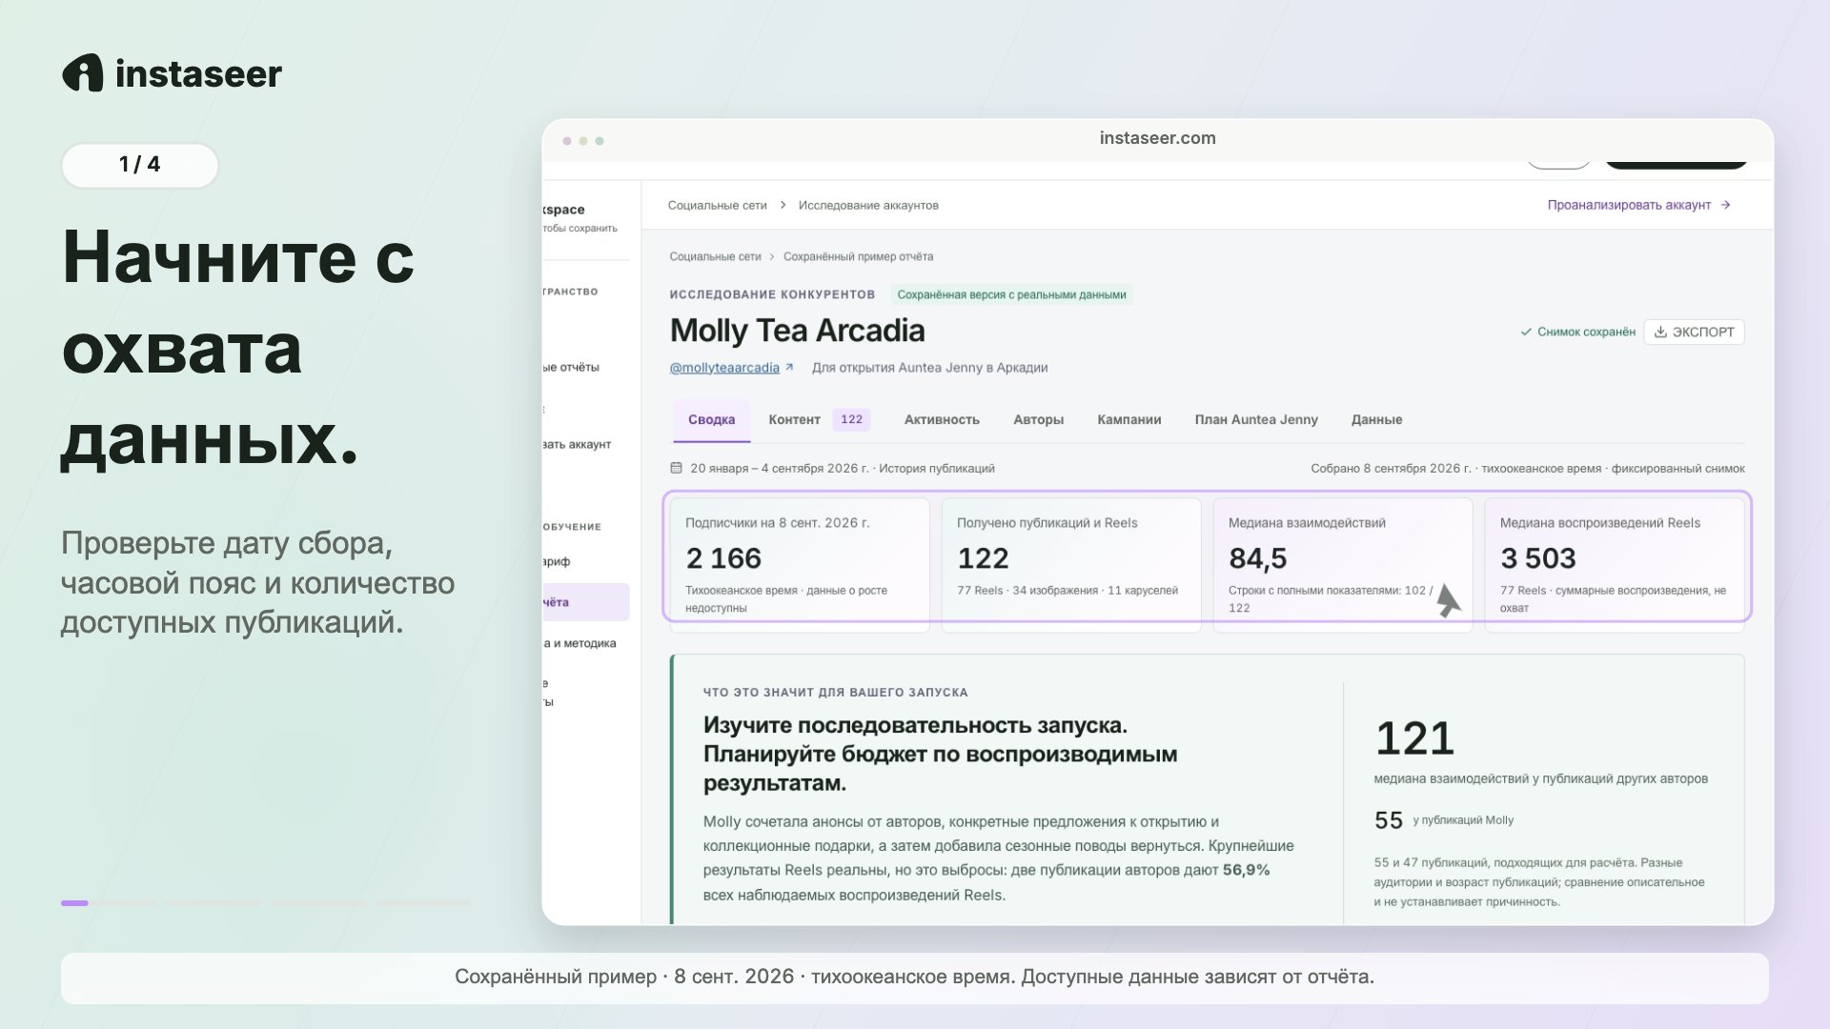The width and height of the screenshot is (1830, 1029).
Task: Click the 122 badge on Контент tab
Action: tap(851, 419)
